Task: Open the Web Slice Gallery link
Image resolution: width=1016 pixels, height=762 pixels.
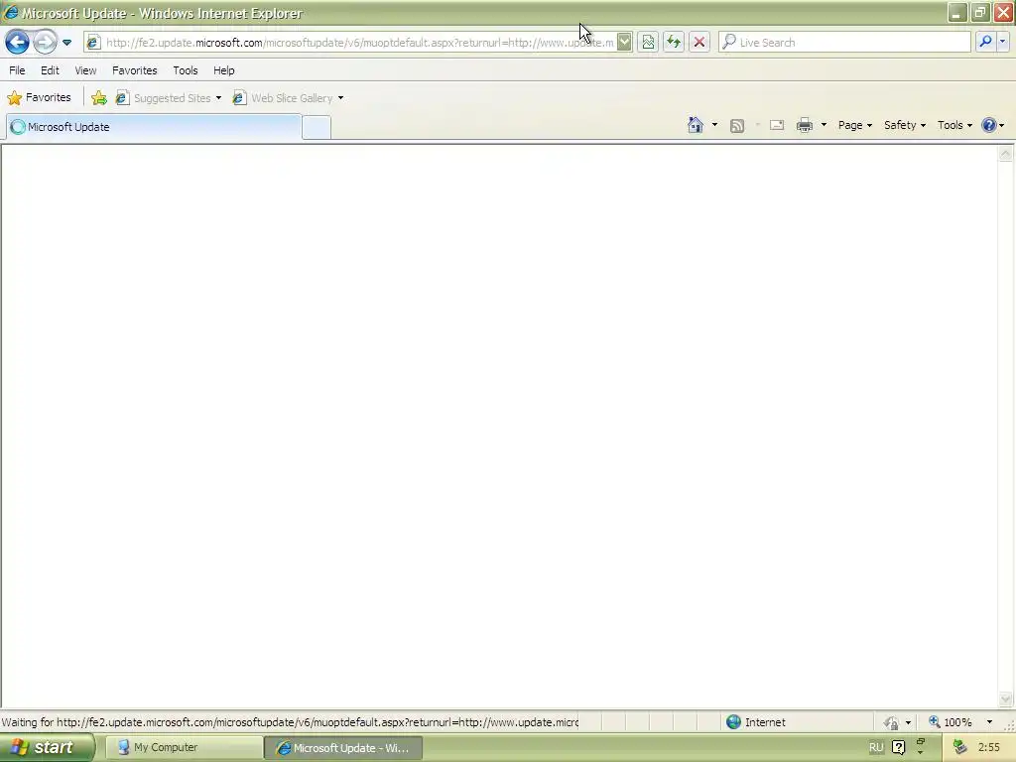Action: [284, 98]
